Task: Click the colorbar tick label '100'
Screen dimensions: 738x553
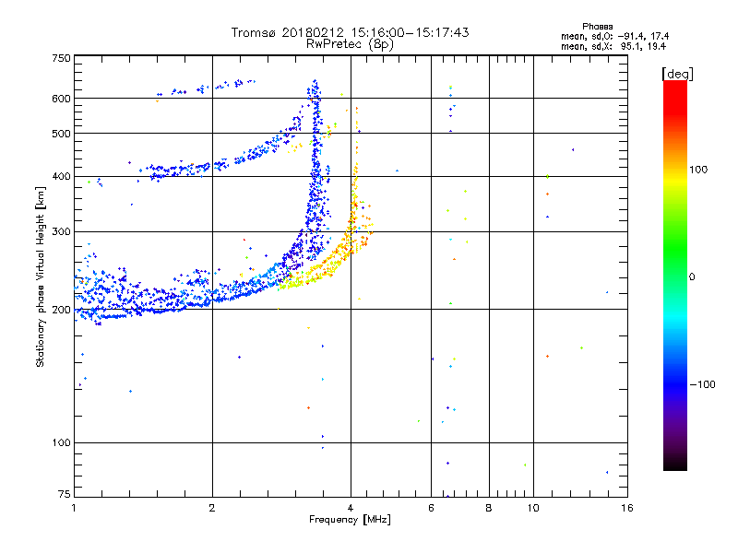Action: point(698,170)
